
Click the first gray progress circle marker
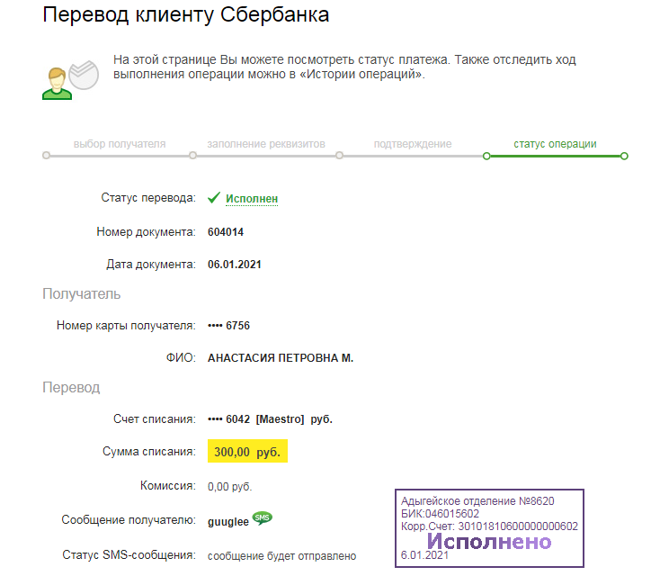(x=46, y=156)
